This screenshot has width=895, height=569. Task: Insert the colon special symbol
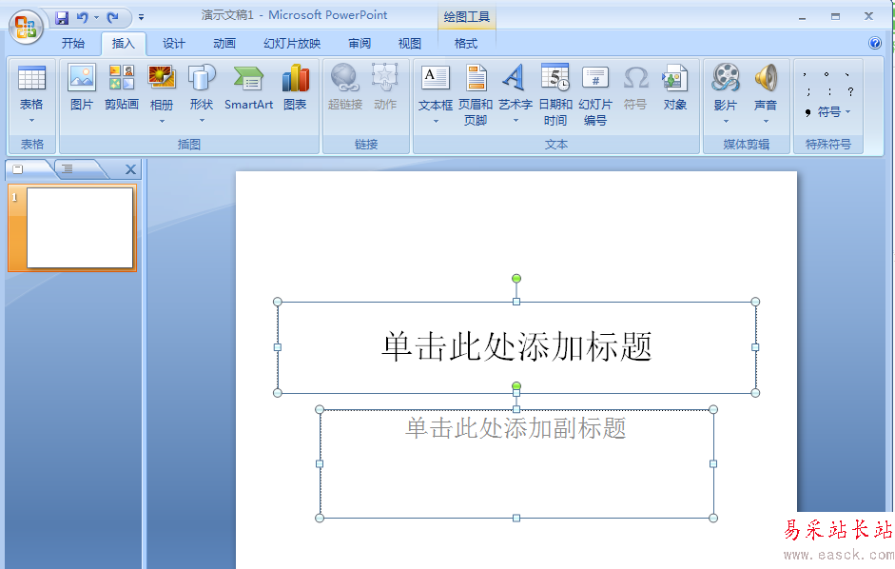tap(829, 92)
